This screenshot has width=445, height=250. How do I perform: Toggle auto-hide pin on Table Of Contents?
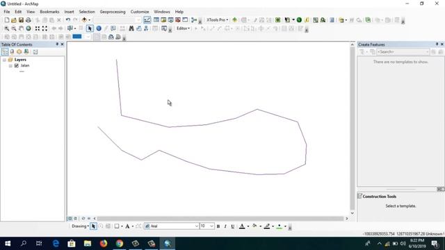[57, 44]
